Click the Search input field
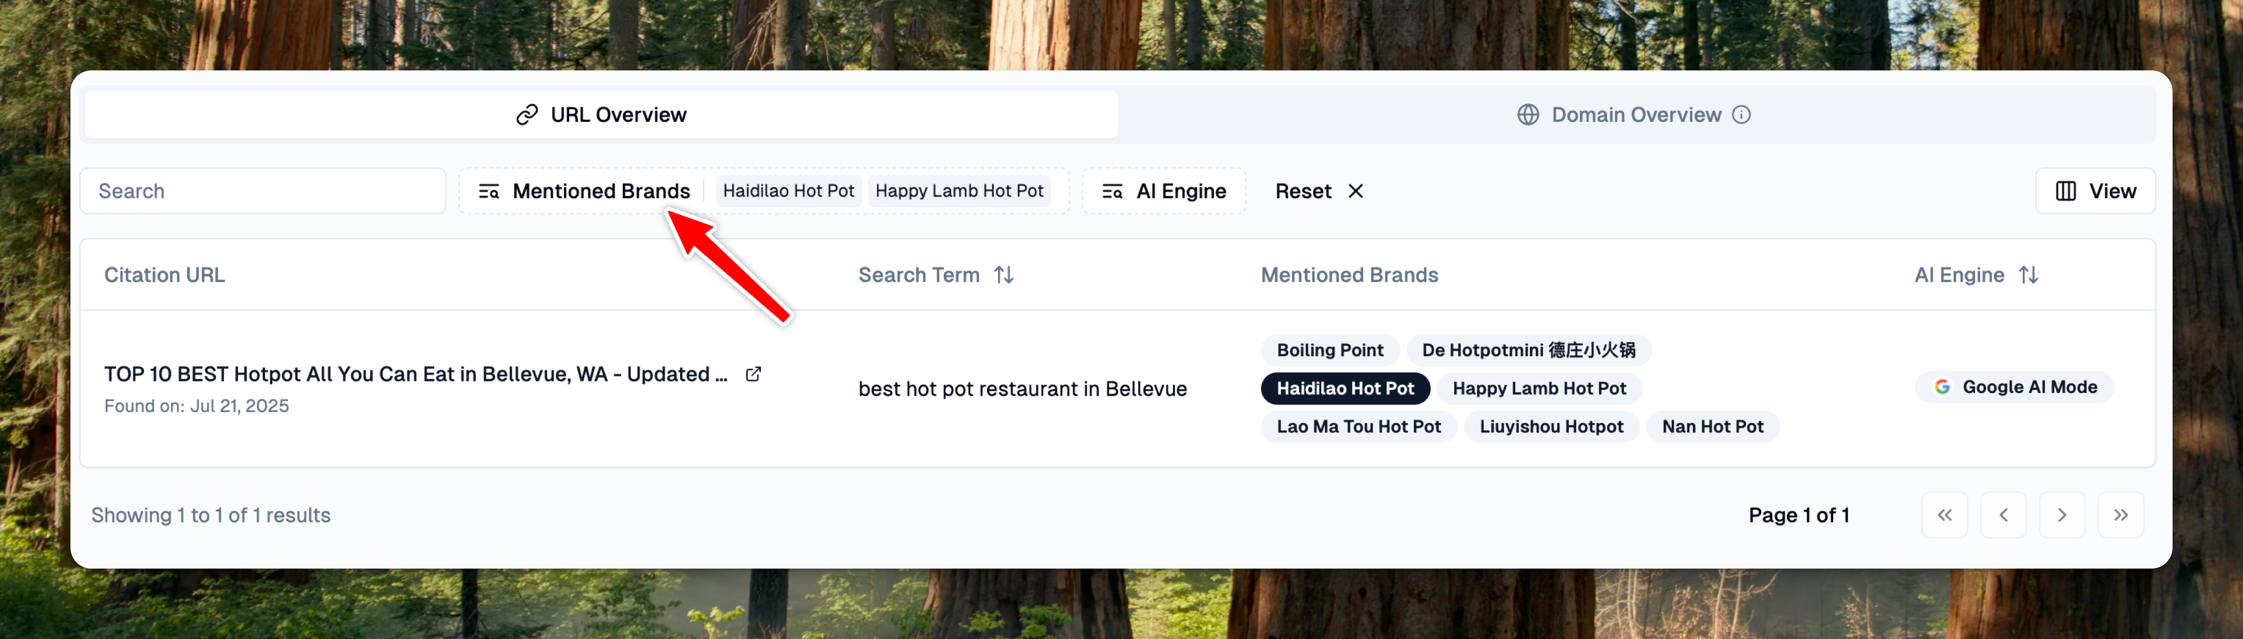 click(262, 191)
